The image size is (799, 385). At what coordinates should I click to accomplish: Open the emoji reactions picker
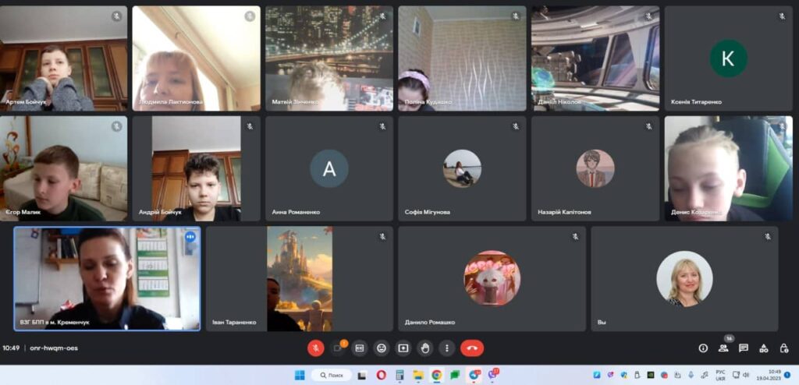[382, 348]
